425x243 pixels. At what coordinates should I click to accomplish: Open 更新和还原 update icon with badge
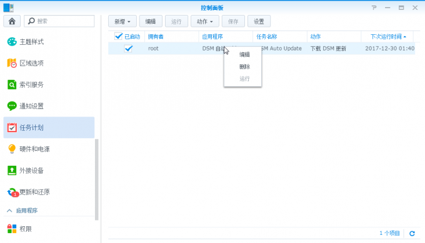(12, 192)
